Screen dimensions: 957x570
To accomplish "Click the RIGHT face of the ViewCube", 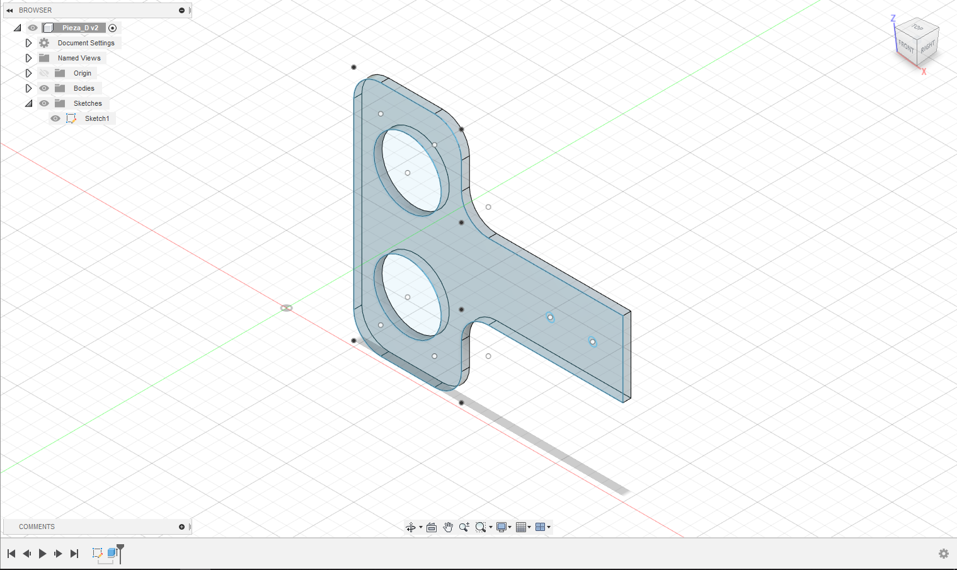I will click(x=928, y=48).
